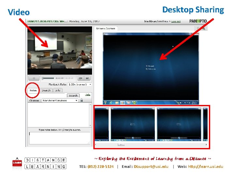Viewport: 235px width, 176px height.
Task: Click the video seek slider handle
Action: [43, 78]
